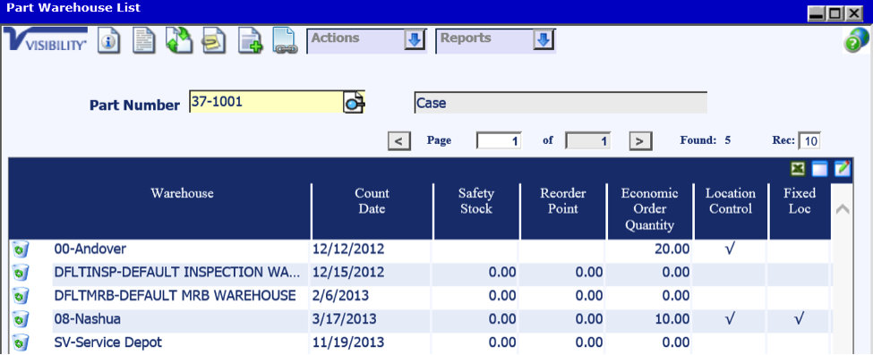The image size is (873, 355).
Task: Add new record with the green plus icon
Action: tap(250, 40)
